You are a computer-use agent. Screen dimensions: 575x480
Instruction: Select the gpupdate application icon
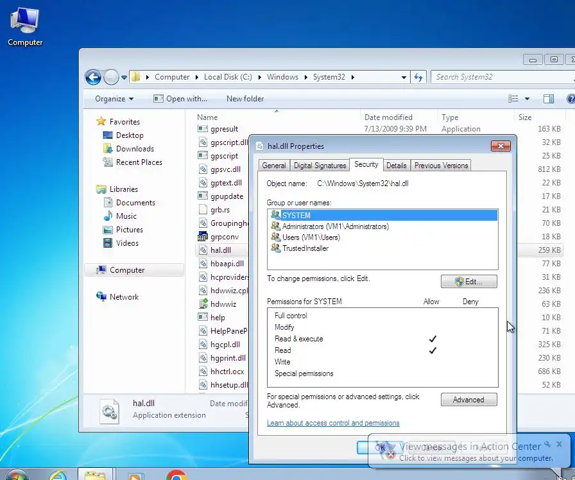pyautogui.click(x=203, y=196)
